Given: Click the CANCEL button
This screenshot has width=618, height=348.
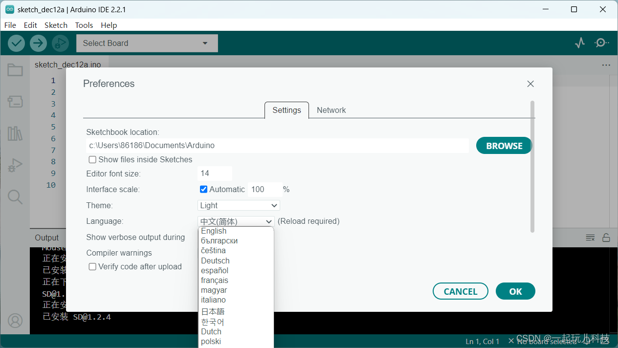Looking at the screenshot, I should click(461, 291).
